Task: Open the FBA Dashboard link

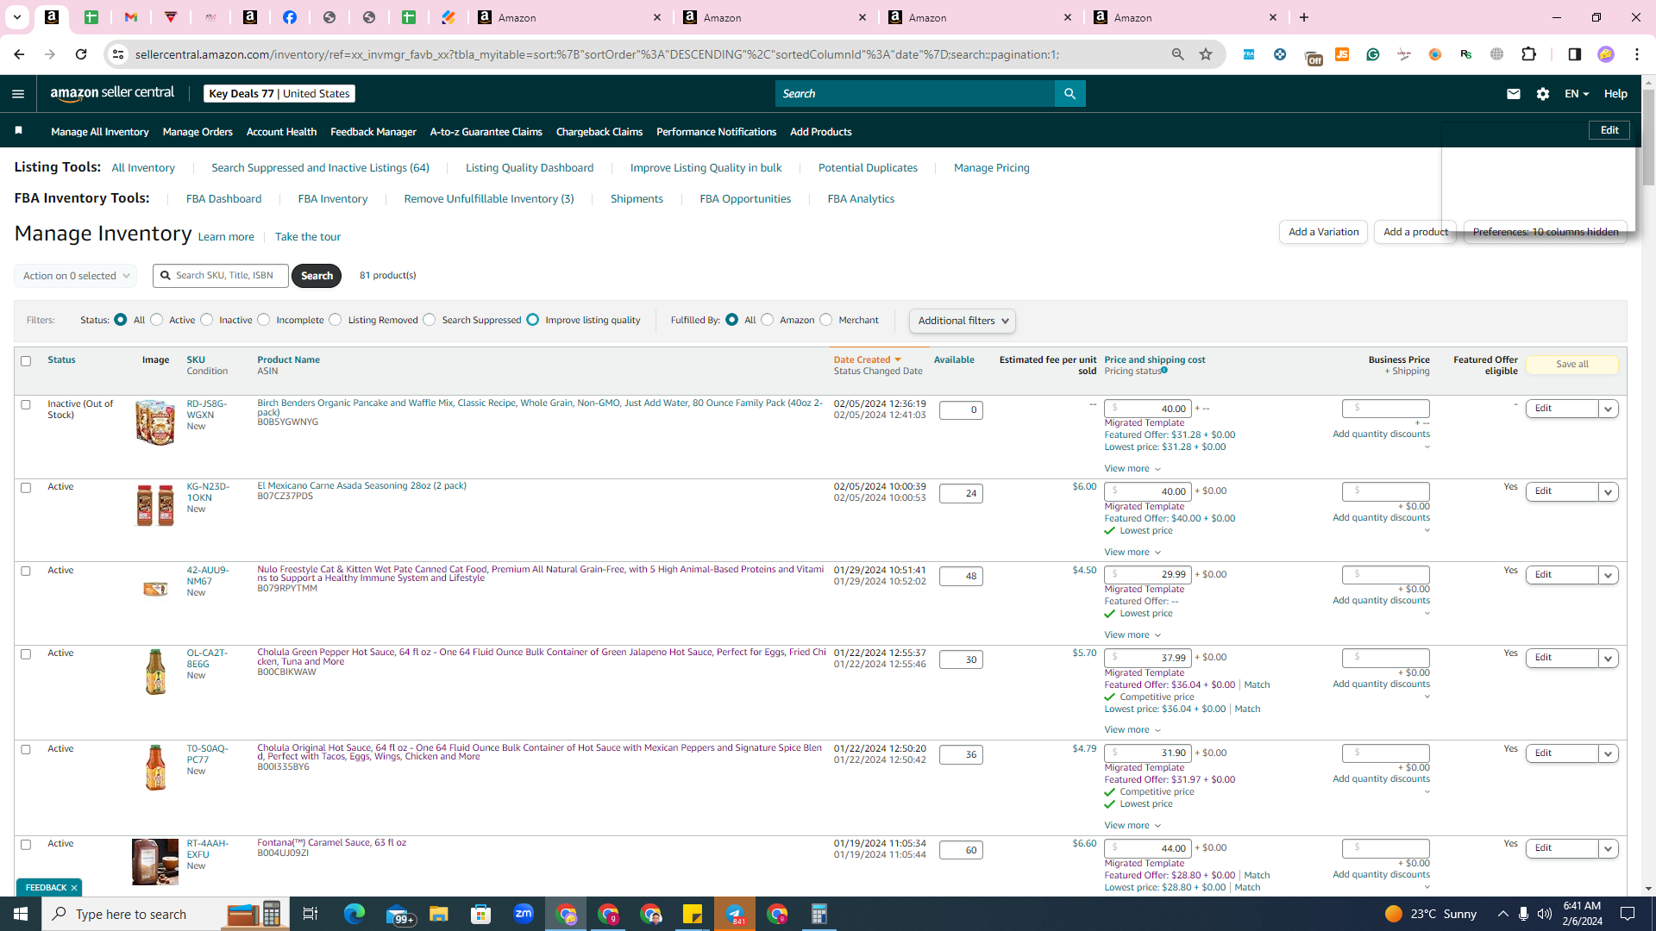Action: coord(223,199)
